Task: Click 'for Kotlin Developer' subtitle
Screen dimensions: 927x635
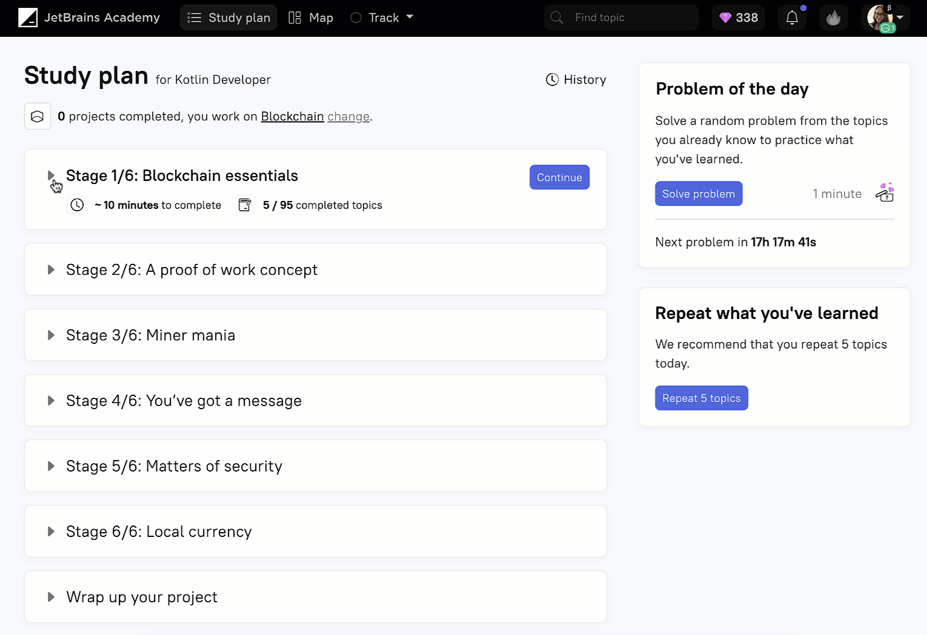Action: pyautogui.click(x=213, y=80)
